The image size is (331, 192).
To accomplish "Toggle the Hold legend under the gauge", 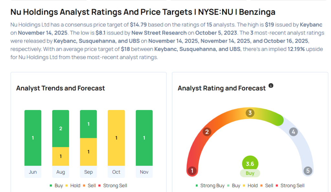I will tap(250, 186).
